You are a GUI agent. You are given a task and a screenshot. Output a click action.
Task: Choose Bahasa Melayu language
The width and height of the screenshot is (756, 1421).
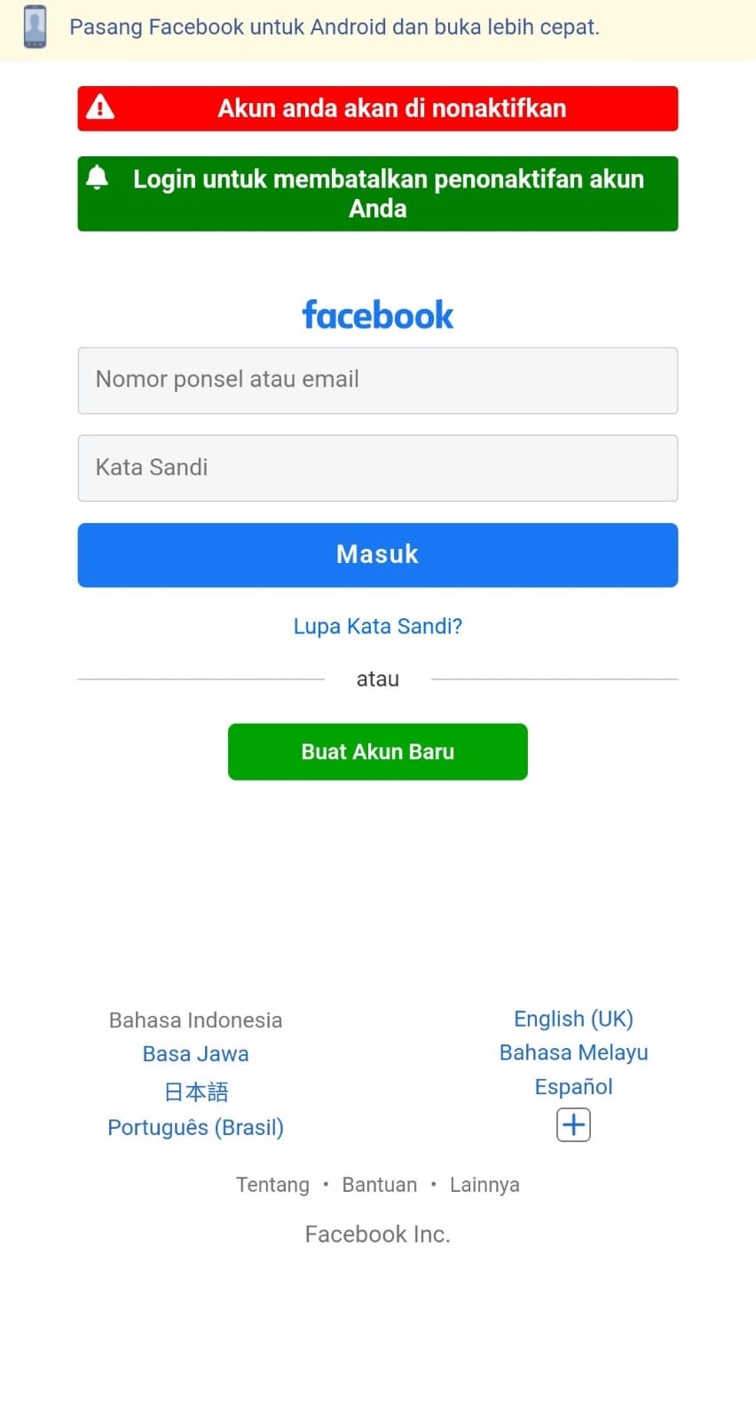[x=573, y=1052]
